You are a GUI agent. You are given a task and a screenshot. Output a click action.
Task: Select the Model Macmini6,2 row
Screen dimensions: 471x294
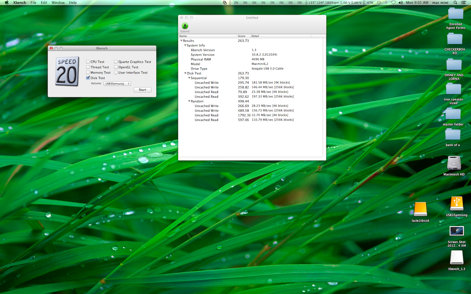(251, 64)
